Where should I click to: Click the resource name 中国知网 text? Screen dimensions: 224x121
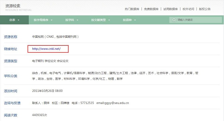tap(55, 37)
